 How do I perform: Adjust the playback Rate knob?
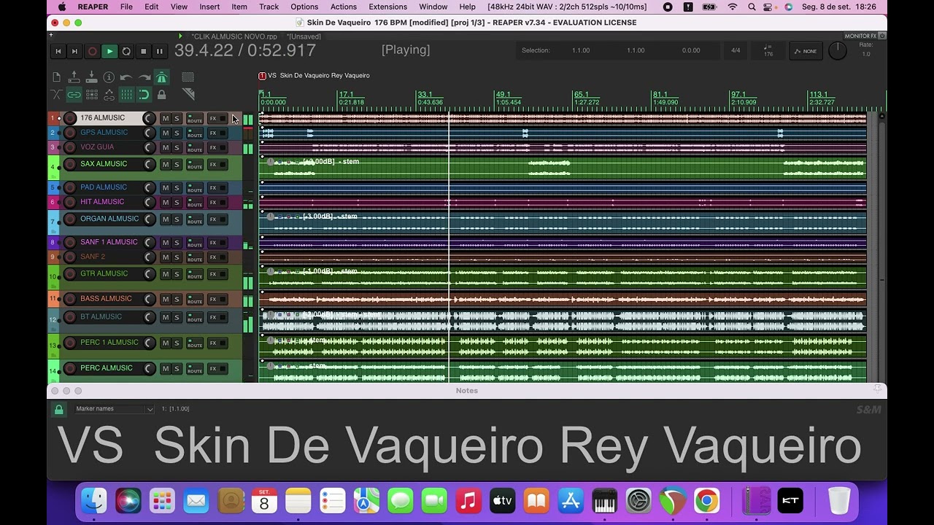pyautogui.click(x=838, y=50)
